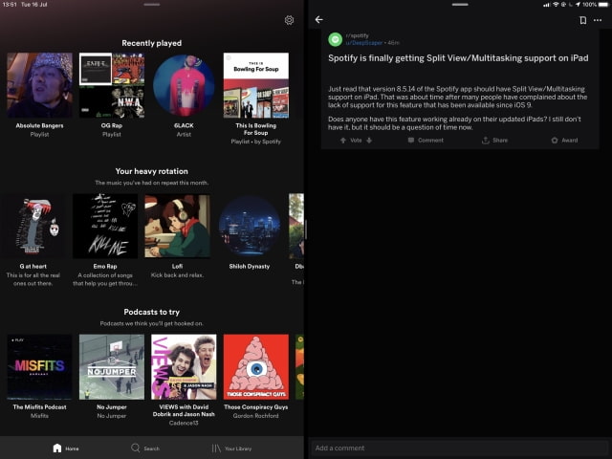Share the Reddit post
Screen dimensions: 612x459
pos(494,141)
